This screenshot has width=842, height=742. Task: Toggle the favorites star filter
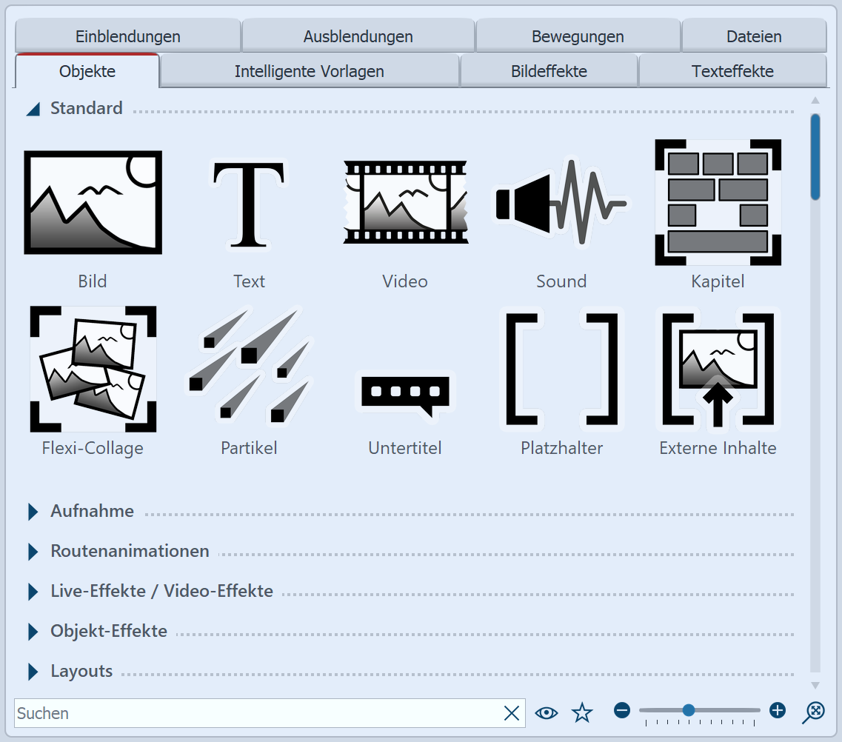[x=582, y=712]
